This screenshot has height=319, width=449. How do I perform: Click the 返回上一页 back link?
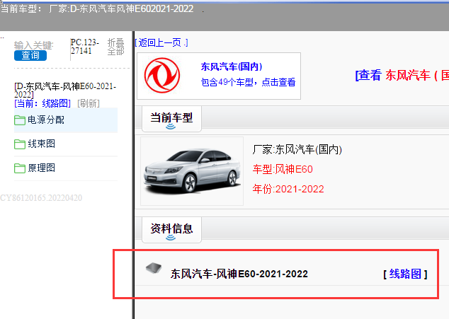161,43
